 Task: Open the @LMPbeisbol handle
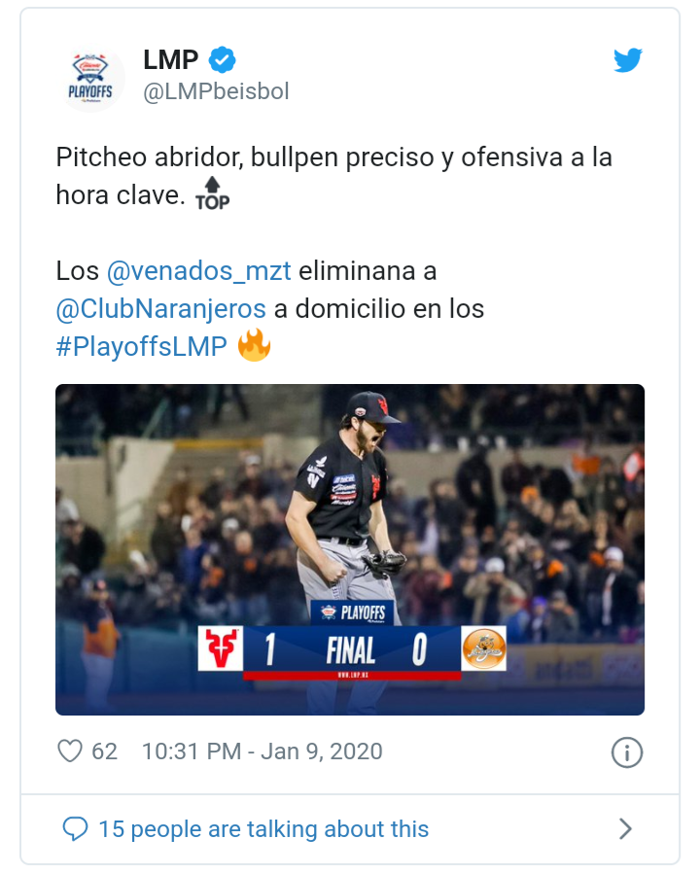tap(216, 91)
